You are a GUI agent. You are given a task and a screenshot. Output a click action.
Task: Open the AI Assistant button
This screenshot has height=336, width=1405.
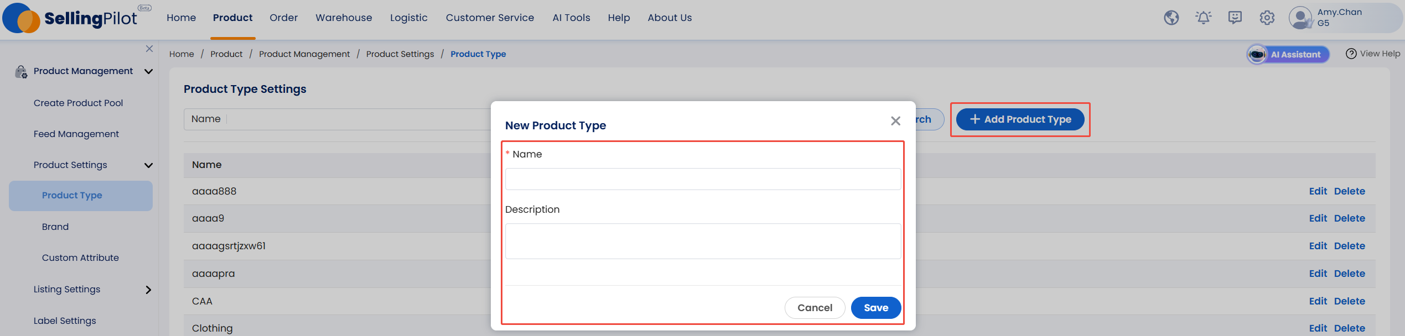click(1288, 54)
